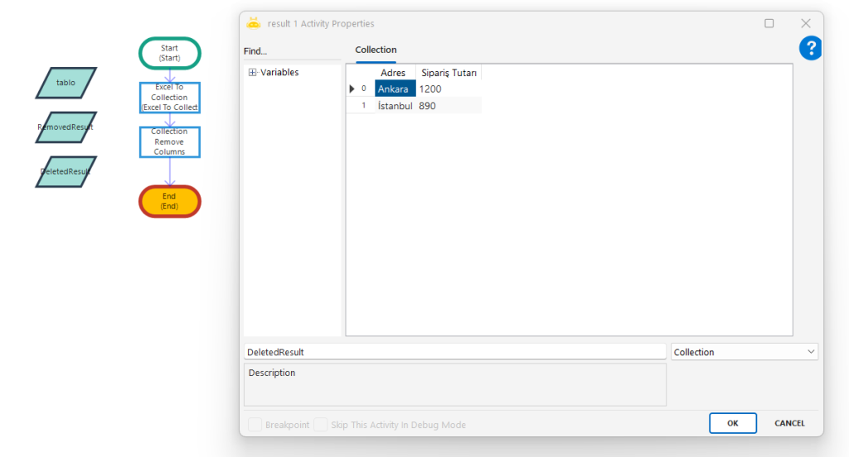This screenshot has width=849, height=457.
Task: Click the End flowchart node
Action: pyautogui.click(x=169, y=201)
